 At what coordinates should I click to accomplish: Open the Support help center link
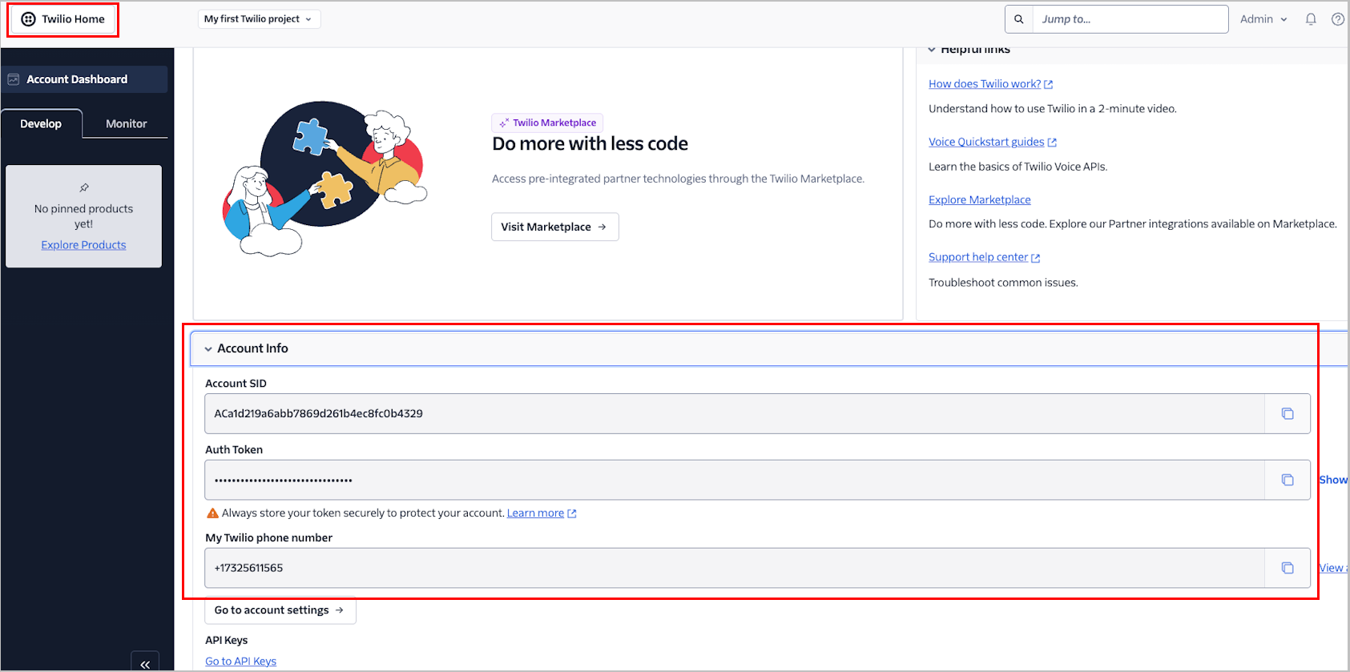point(984,257)
